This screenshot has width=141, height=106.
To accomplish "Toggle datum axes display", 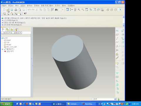I will click(x=8, y=14).
